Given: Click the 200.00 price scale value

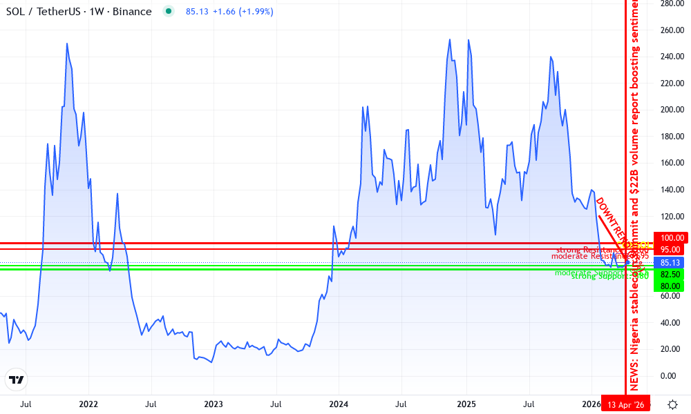Looking at the screenshot, I should (x=672, y=110).
